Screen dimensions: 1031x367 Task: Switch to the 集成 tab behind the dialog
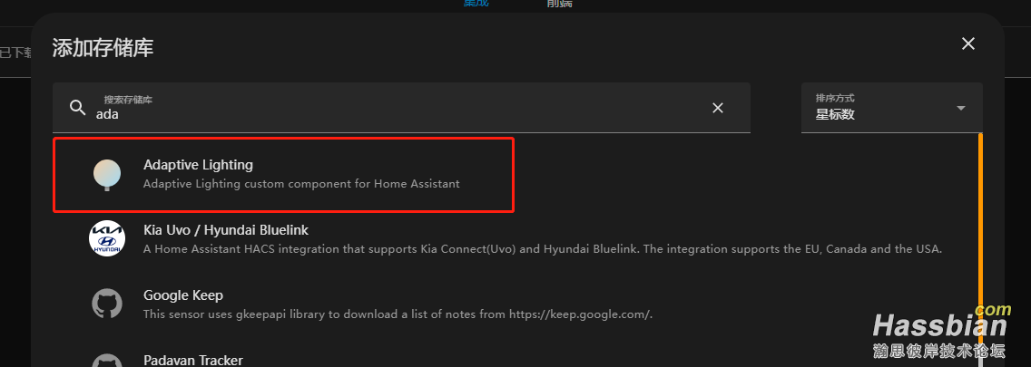pyautogui.click(x=476, y=4)
